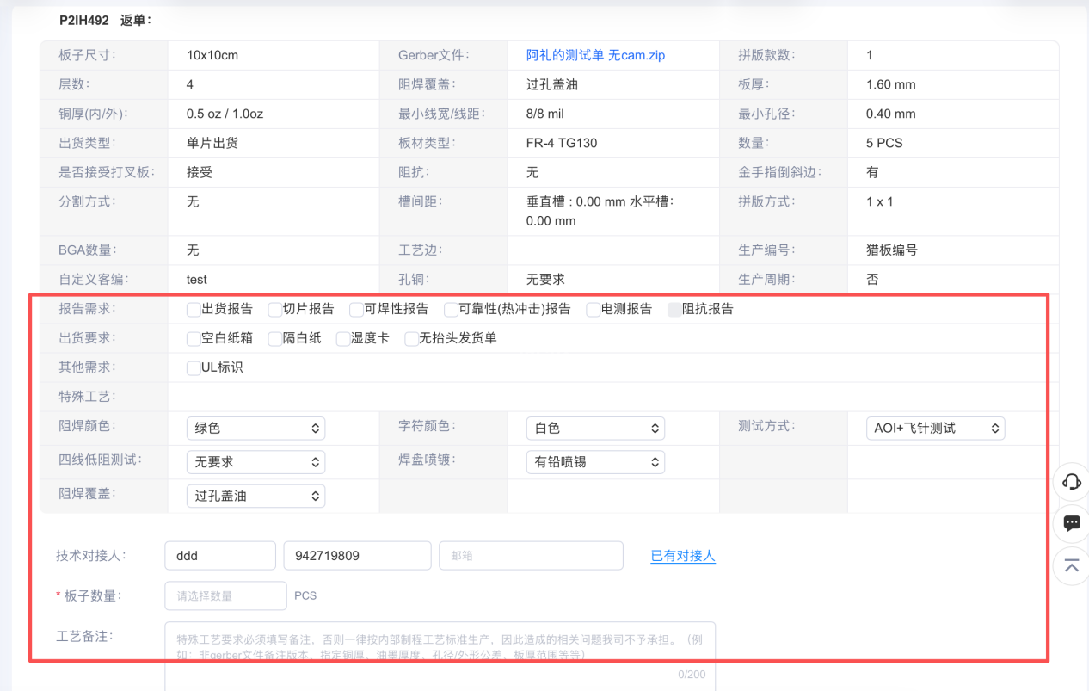This screenshot has height=691, width=1089.
Task: Check the 可靠性(热冲击)报告 option
Action: pyautogui.click(x=451, y=309)
